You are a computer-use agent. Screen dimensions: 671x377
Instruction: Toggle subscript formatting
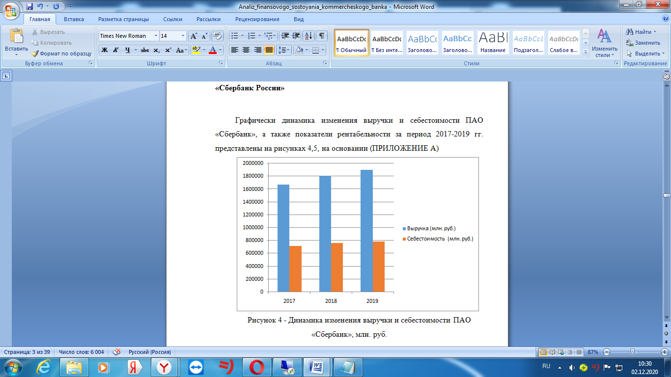point(156,50)
